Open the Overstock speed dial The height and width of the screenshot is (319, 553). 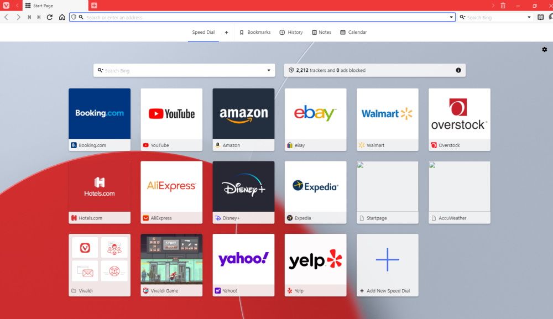pyautogui.click(x=459, y=119)
